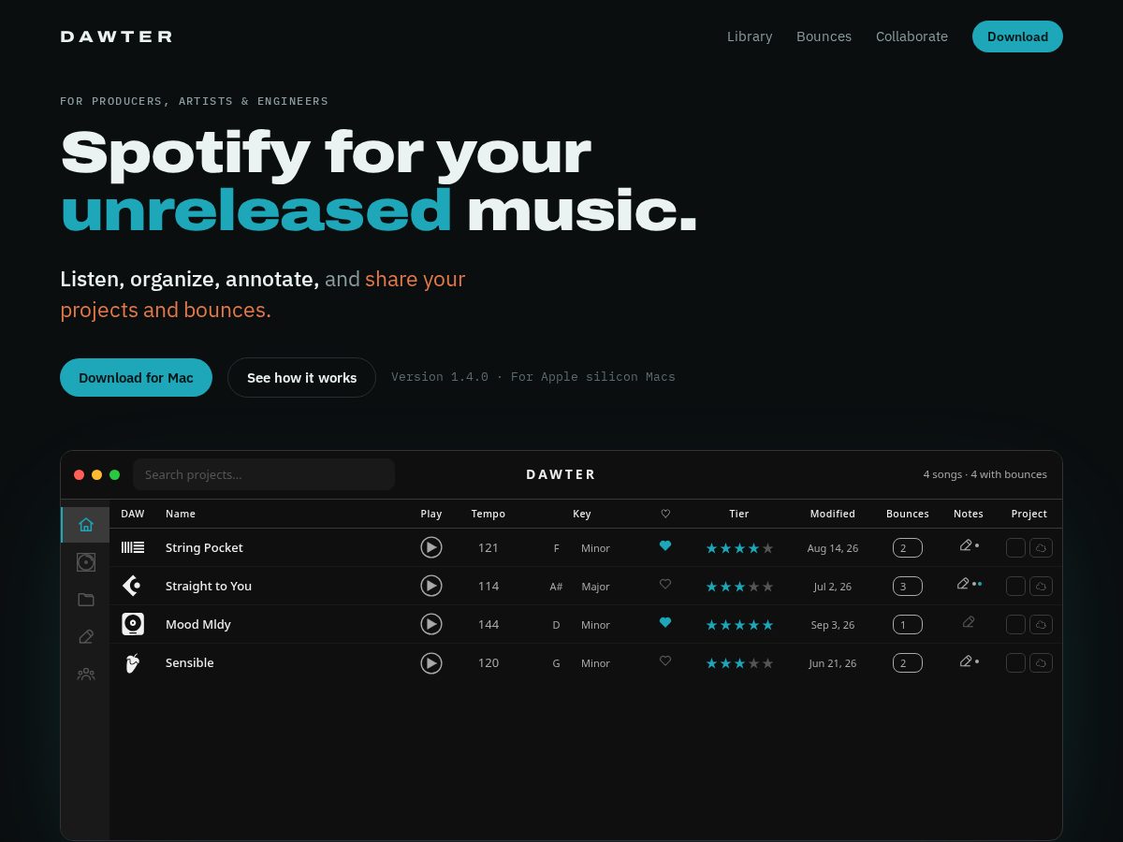Click modified date Jun 21, 26
The height and width of the screenshot is (842, 1123).
[x=833, y=663]
